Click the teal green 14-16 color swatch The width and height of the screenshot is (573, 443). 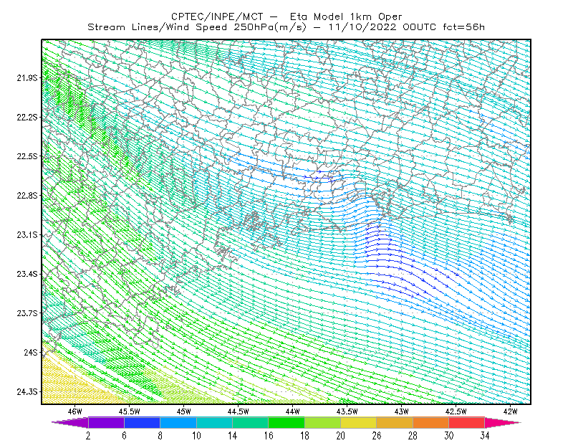click(250, 422)
